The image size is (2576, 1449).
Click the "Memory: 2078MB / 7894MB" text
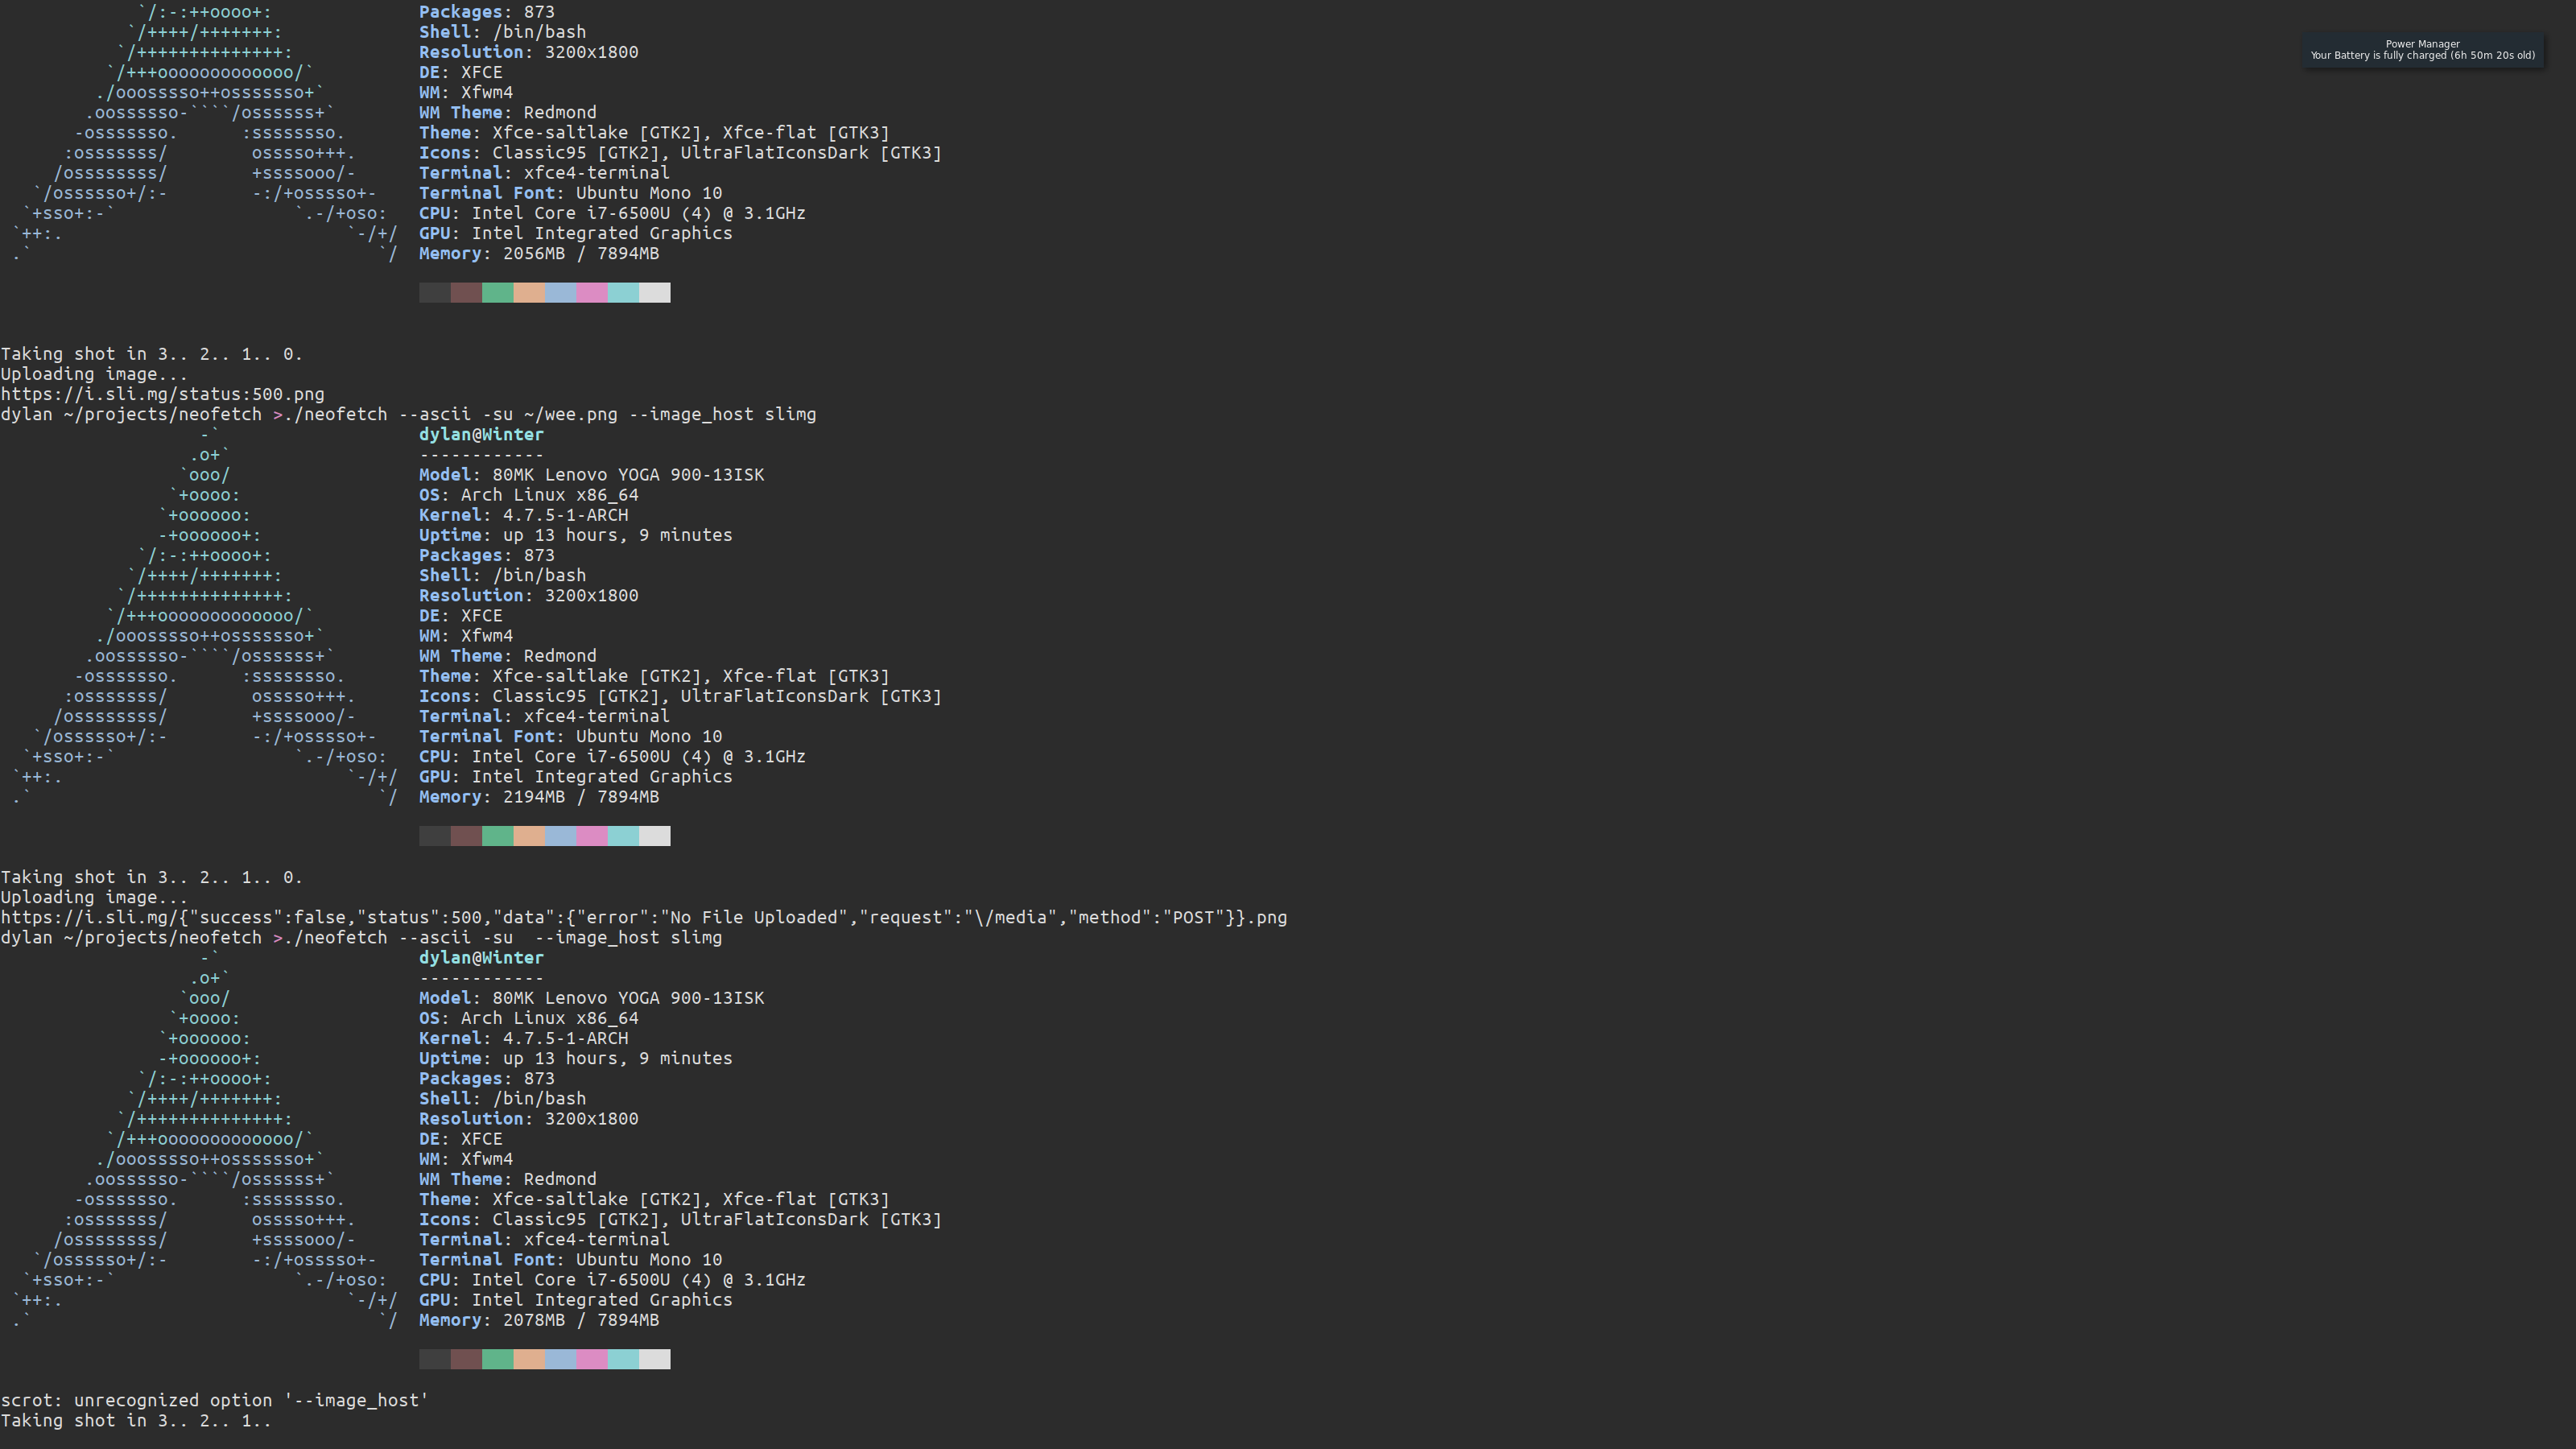click(x=538, y=1320)
